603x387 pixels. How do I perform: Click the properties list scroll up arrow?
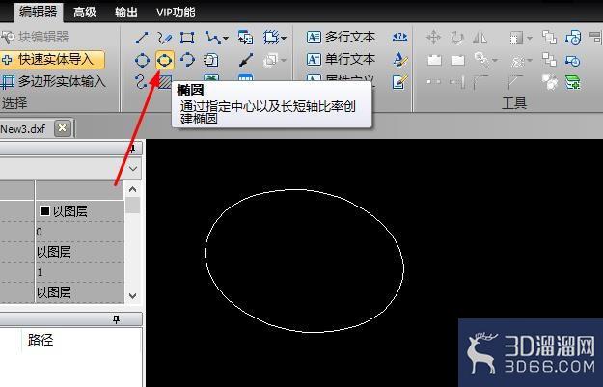click(133, 189)
